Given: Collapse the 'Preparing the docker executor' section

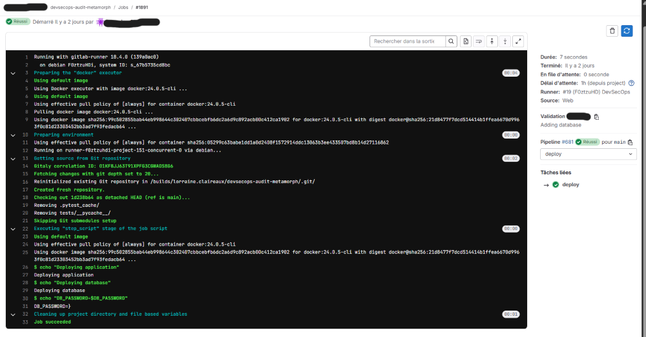Looking at the screenshot, I should [x=13, y=73].
